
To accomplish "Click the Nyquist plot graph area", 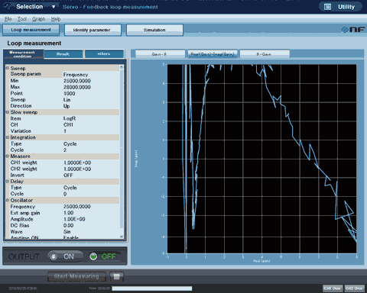I will [261, 159].
